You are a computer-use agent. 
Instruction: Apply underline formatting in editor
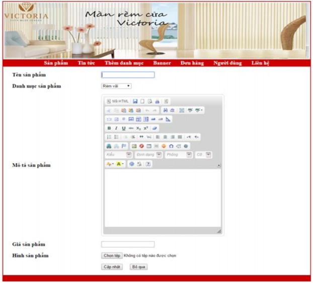(x=124, y=128)
